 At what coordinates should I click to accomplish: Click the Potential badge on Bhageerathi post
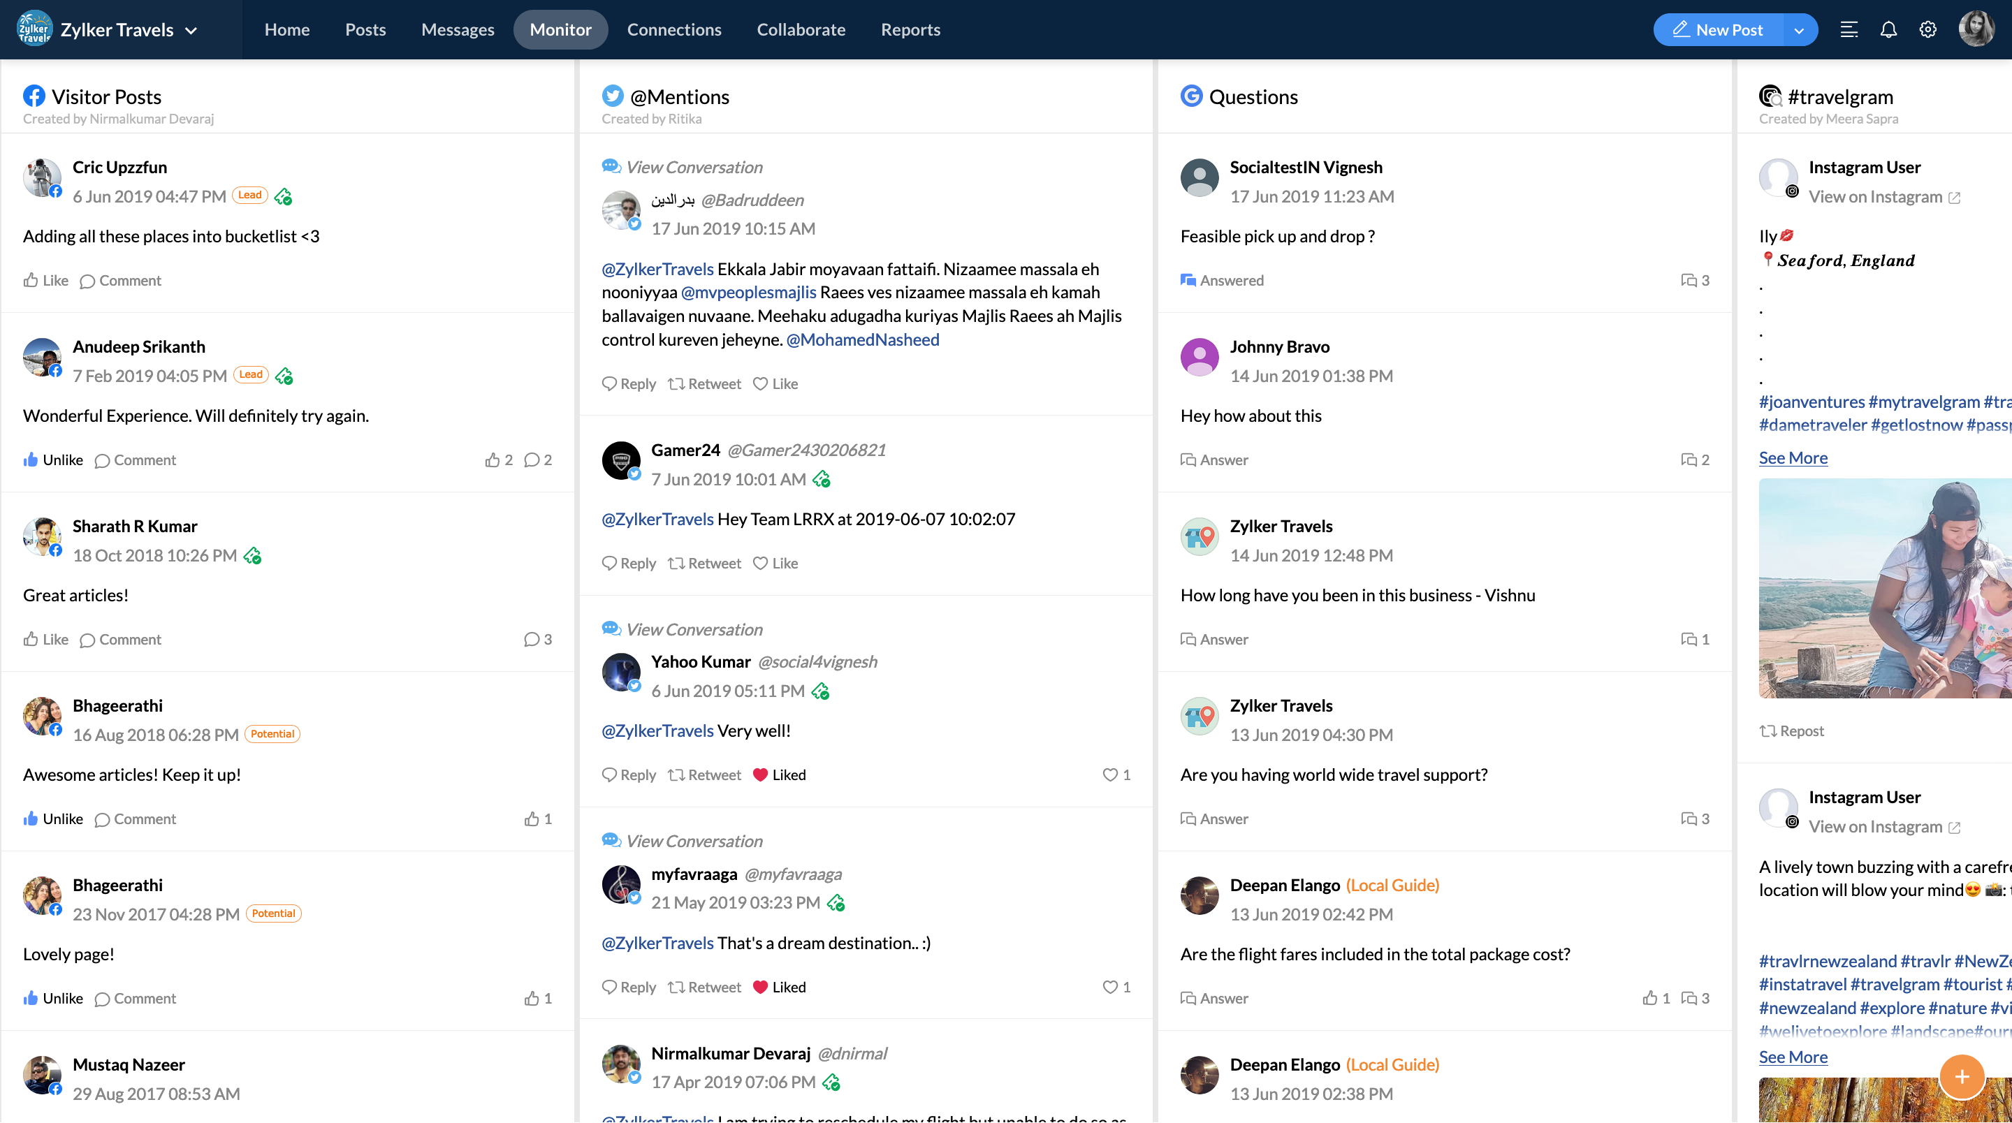click(272, 733)
